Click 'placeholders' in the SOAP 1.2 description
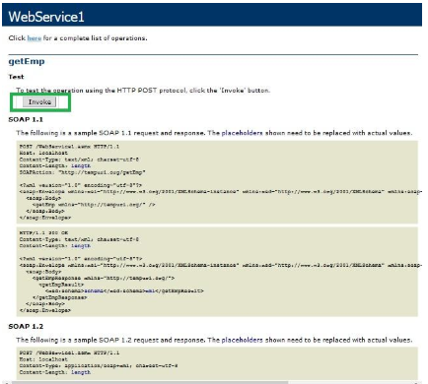The image size is (428, 384). (242, 340)
